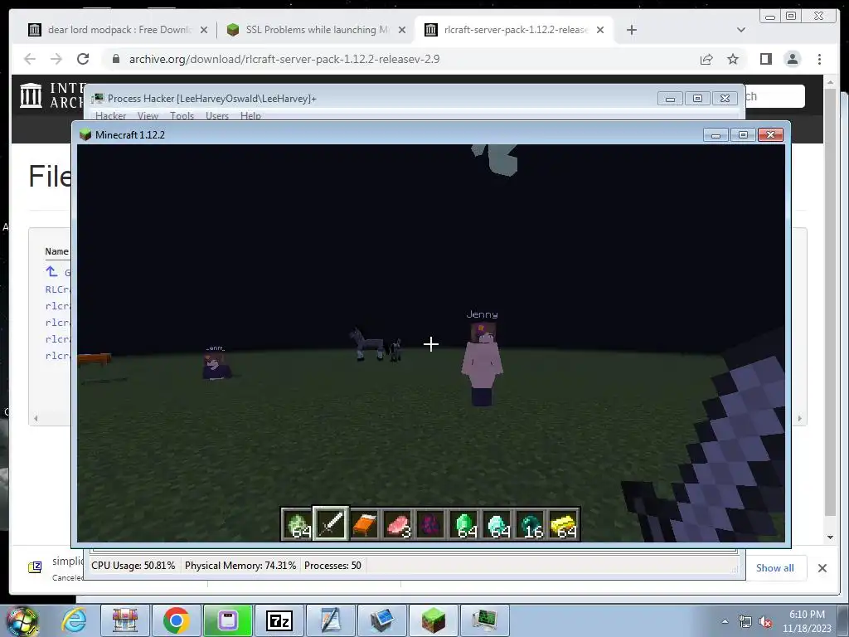The image size is (849, 637).
Task: Click the network tray icon
Action: pyautogui.click(x=745, y=622)
